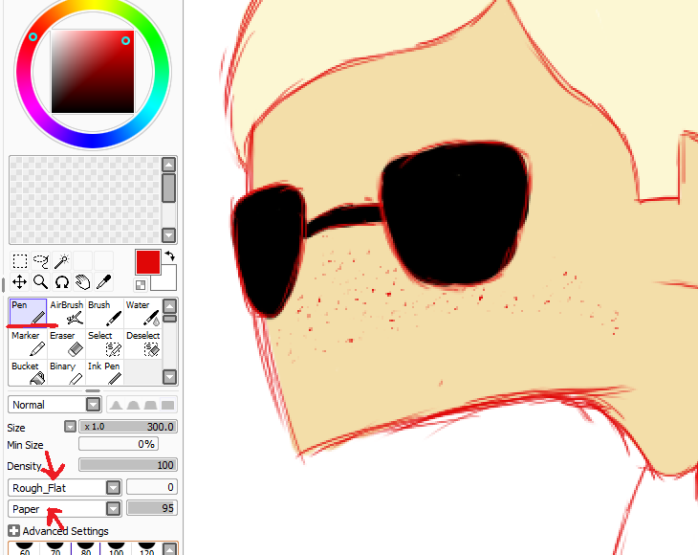Screen dimensions: 698x555
Task: Select the Bucket fill tool
Action: pos(28,372)
